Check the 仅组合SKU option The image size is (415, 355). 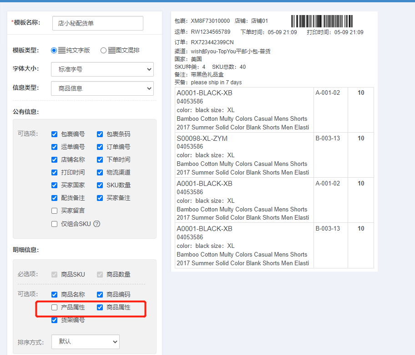(54, 224)
